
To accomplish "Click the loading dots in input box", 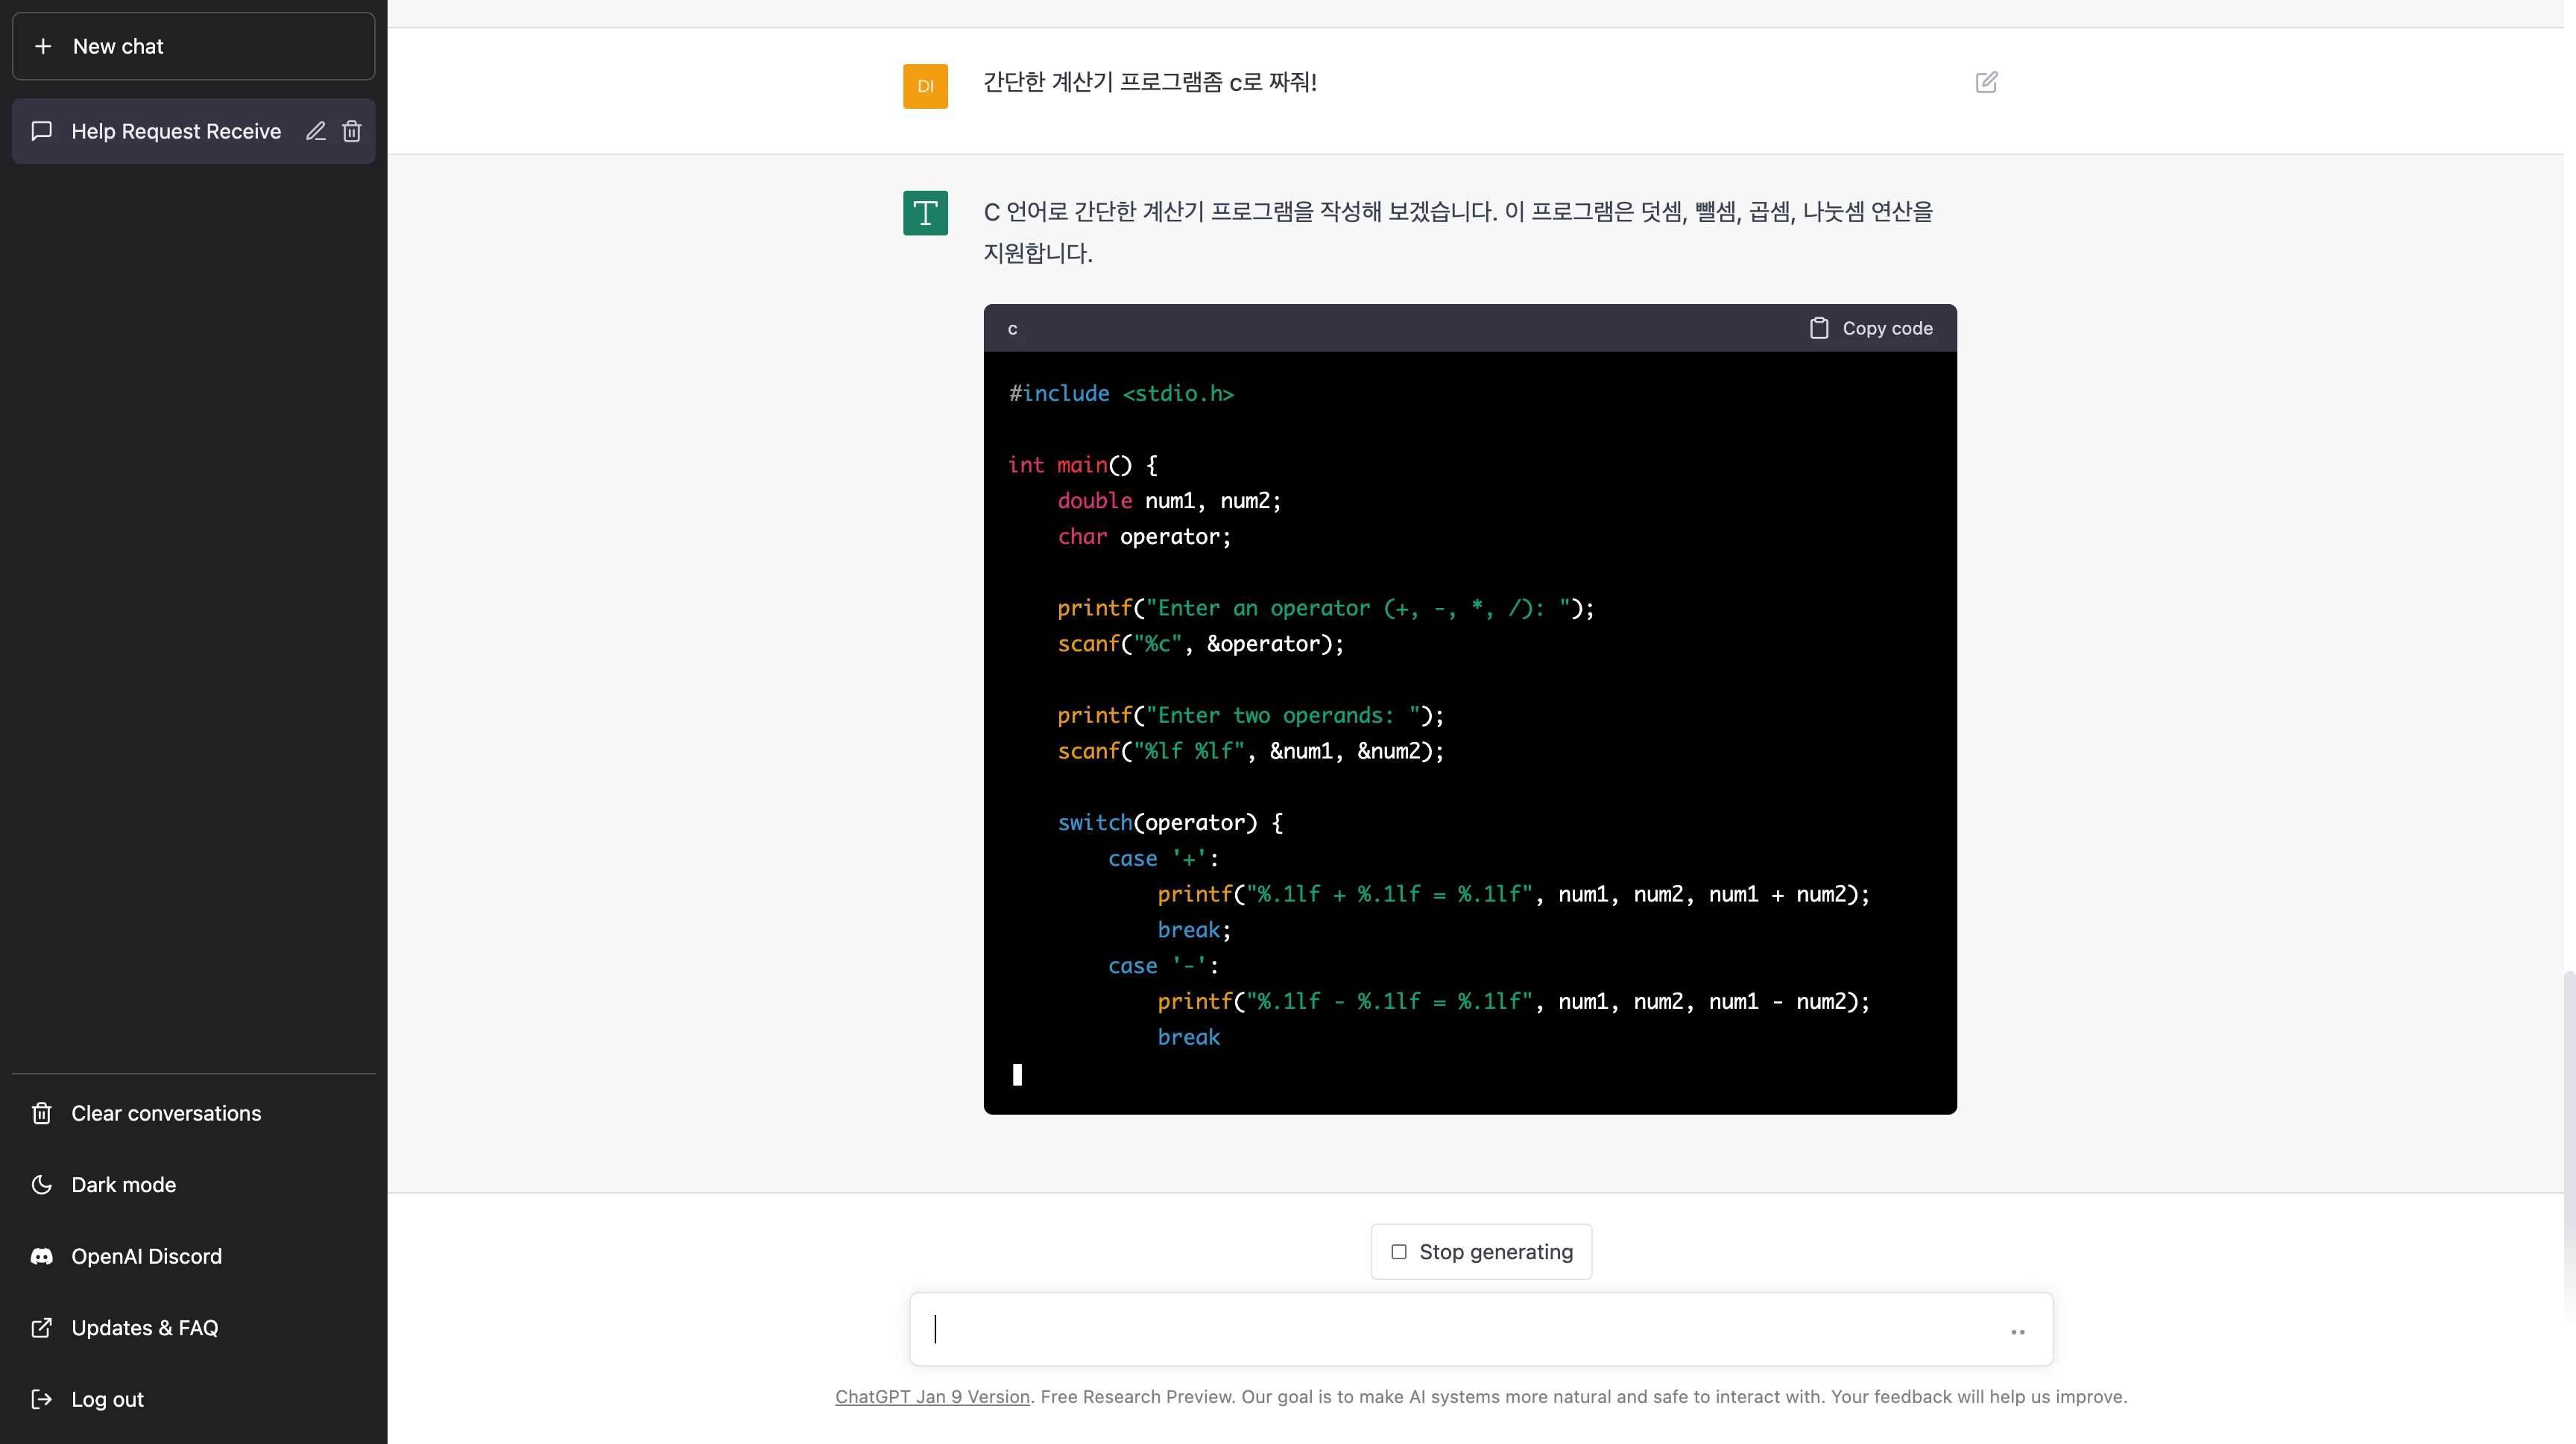I will 2018,1332.
